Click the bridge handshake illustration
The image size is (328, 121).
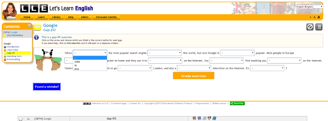coord(48,60)
